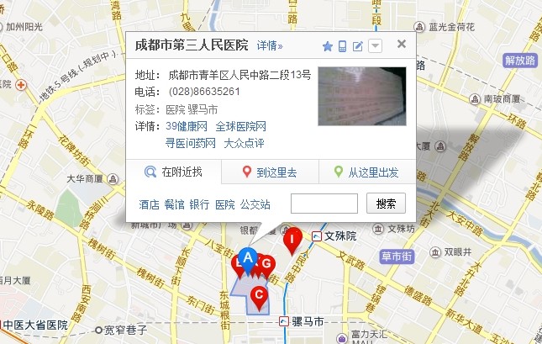
Task: Click the edit pencil icon
Action: click(358, 46)
